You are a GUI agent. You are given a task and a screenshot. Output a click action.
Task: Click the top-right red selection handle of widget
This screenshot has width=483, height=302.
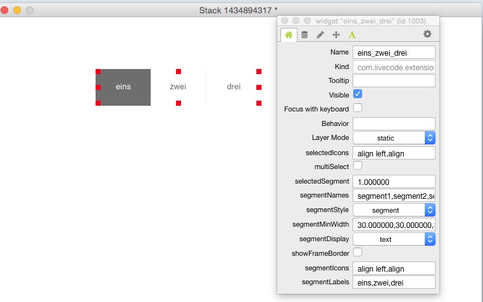click(x=259, y=72)
